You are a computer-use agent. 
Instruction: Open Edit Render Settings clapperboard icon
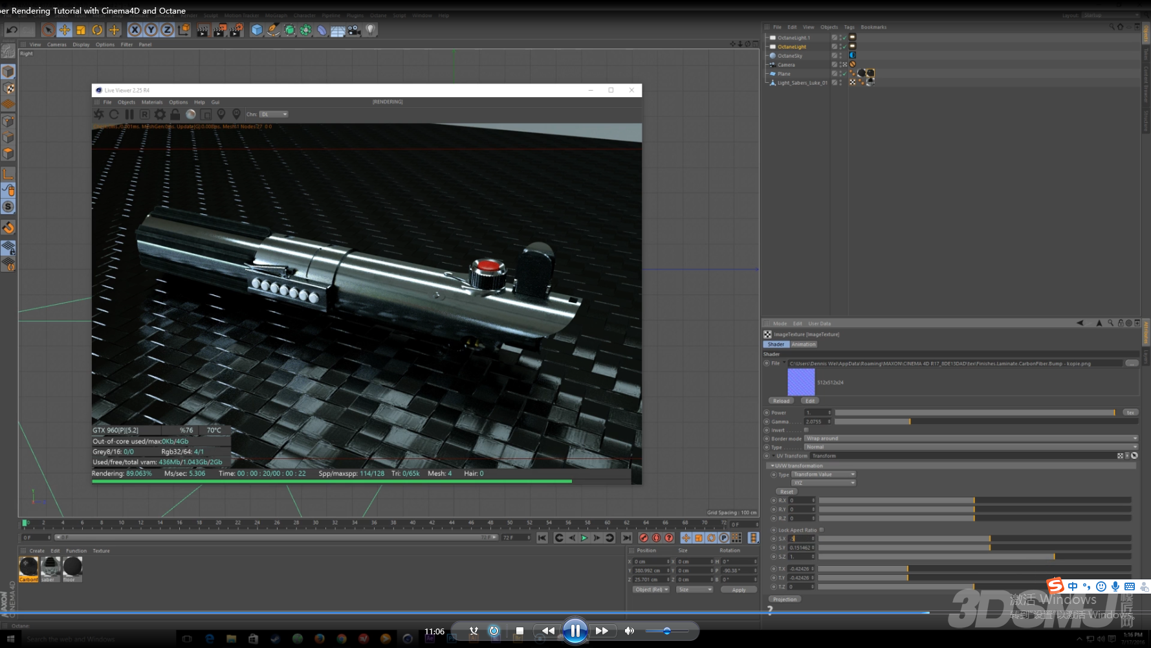pos(236,30)
